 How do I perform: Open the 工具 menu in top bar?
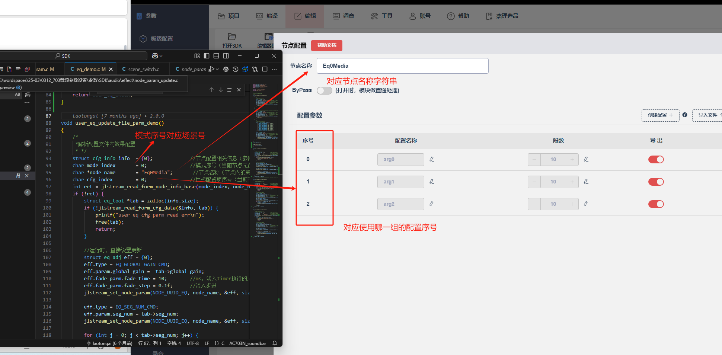coord(382,16)
